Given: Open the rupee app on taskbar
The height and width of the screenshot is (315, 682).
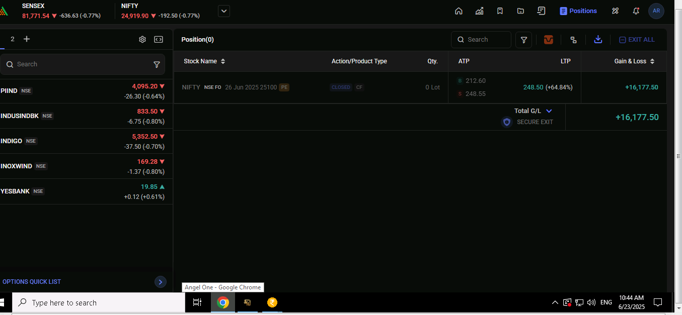Looking at the screenshot, I should 272,303.
